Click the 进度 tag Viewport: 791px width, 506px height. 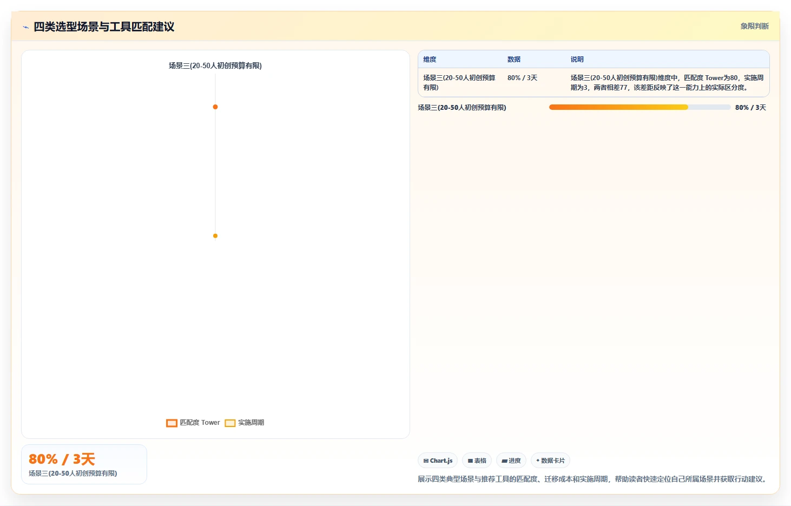coord(511,461)
